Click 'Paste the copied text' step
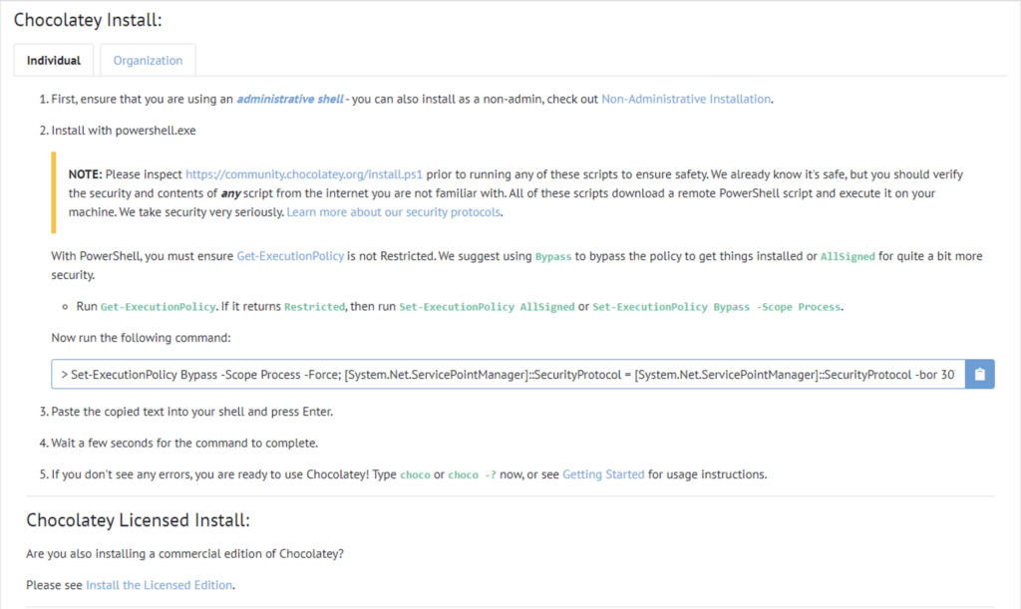Viewport: 1021px width, 609px height. pos(192,412)
